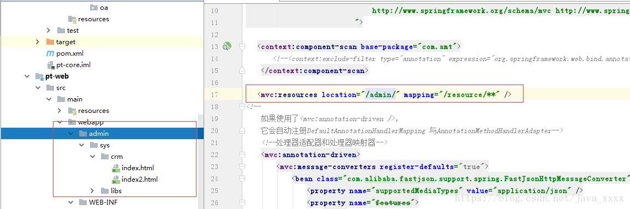Click the pt-web module icon
The height and width of the screenshot is (209, 630).
point(39,76)
